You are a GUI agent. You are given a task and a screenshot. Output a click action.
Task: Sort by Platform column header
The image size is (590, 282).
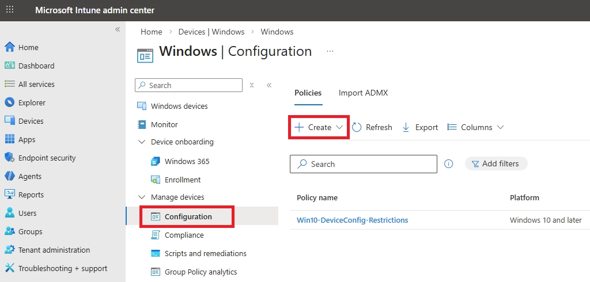524,198
